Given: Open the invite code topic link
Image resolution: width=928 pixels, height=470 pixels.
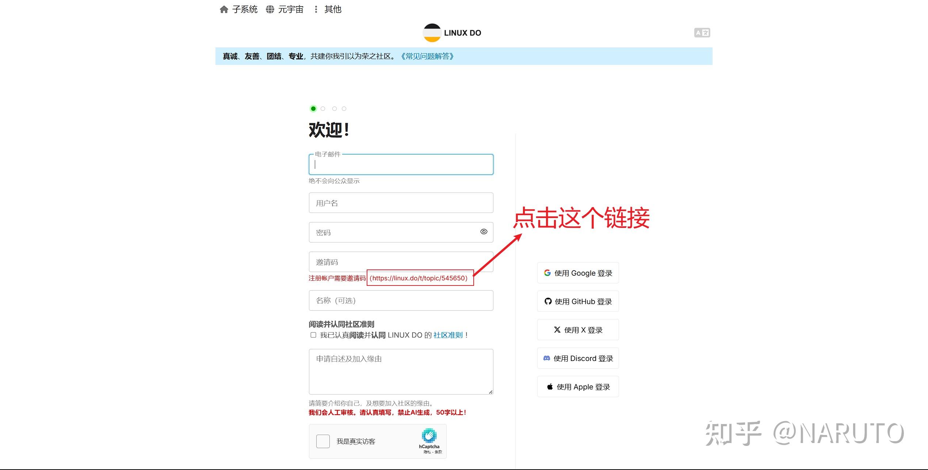Looking at the screenshot, I should 419,278.
